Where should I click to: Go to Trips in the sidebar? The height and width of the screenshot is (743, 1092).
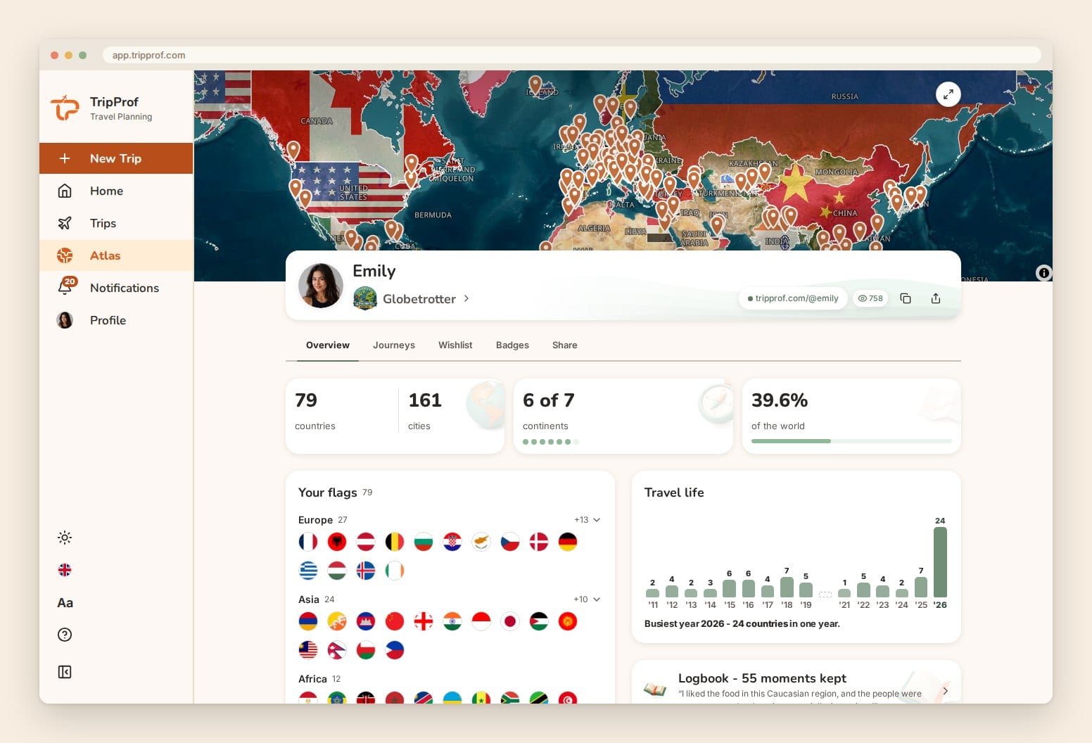click(x=116, y=223)
